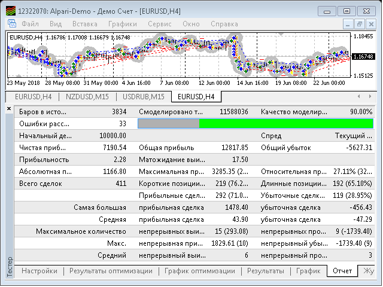Show the График tab in tester
Image resolution: width=383 pixels, height=287 pixels.
(308, 271)
